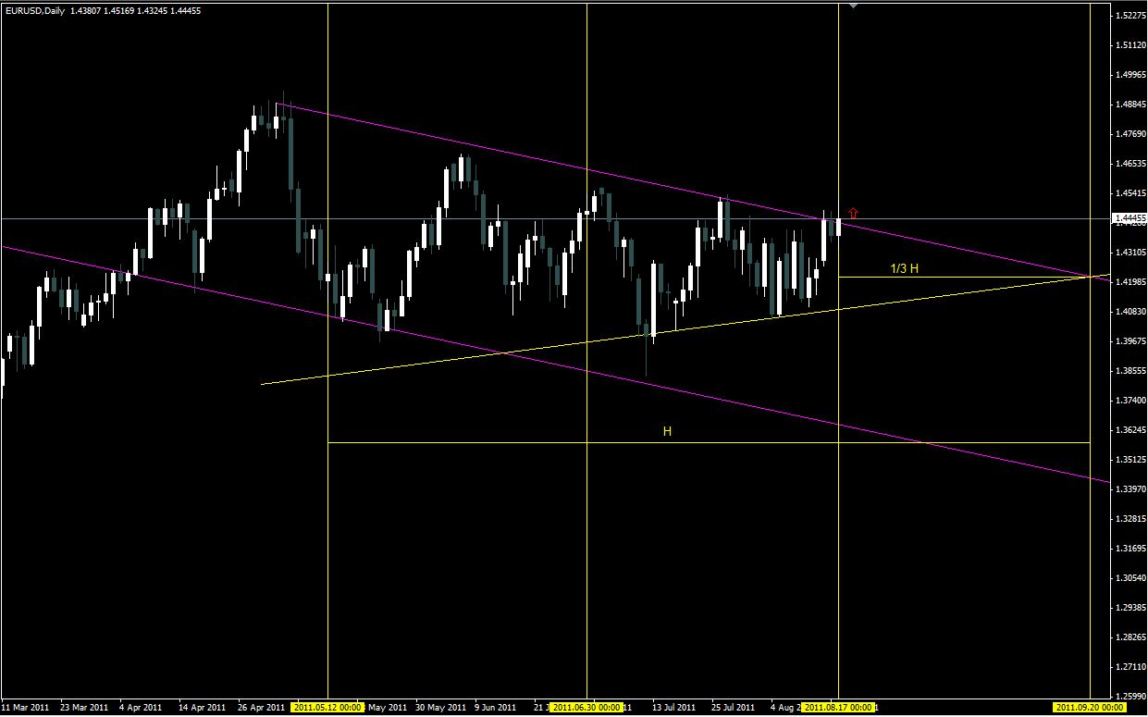Click the 13 Jul 2011 time label
This screenshot has height=717, width=1148.
pyautogui.click(x=673, y=708)
